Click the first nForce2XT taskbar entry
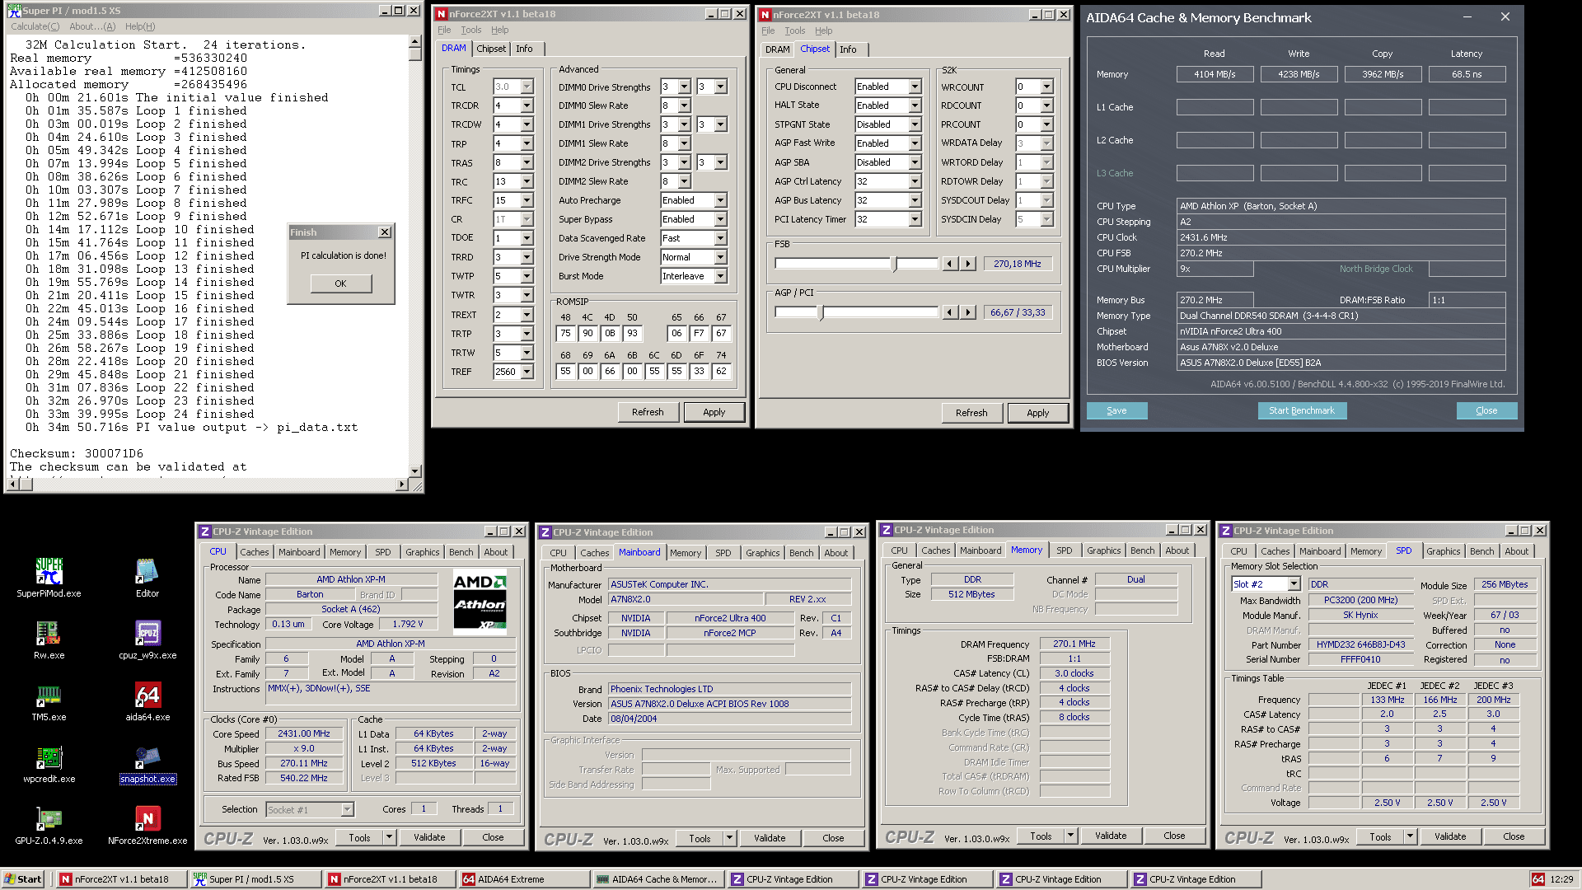This screenshot has width=1582, height=890. tap(121, 879)
